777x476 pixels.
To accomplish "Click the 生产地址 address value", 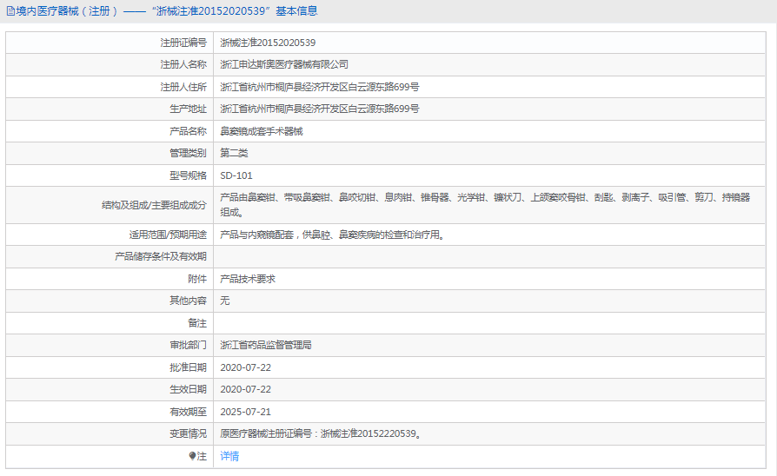I will (320, 109).
